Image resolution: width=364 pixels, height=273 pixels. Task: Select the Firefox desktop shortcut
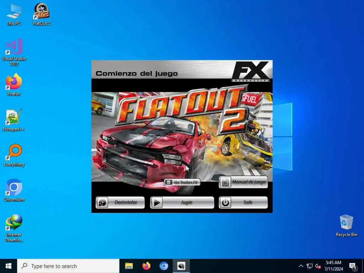(x=14, y=85)
